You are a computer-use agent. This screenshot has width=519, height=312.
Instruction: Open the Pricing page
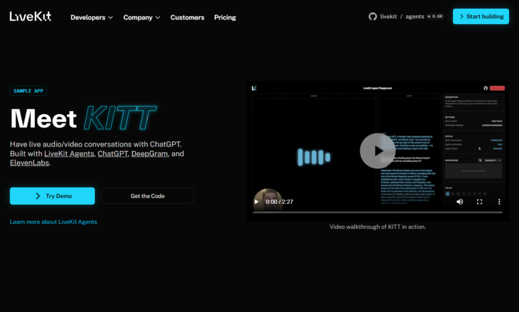click(225, 18)
